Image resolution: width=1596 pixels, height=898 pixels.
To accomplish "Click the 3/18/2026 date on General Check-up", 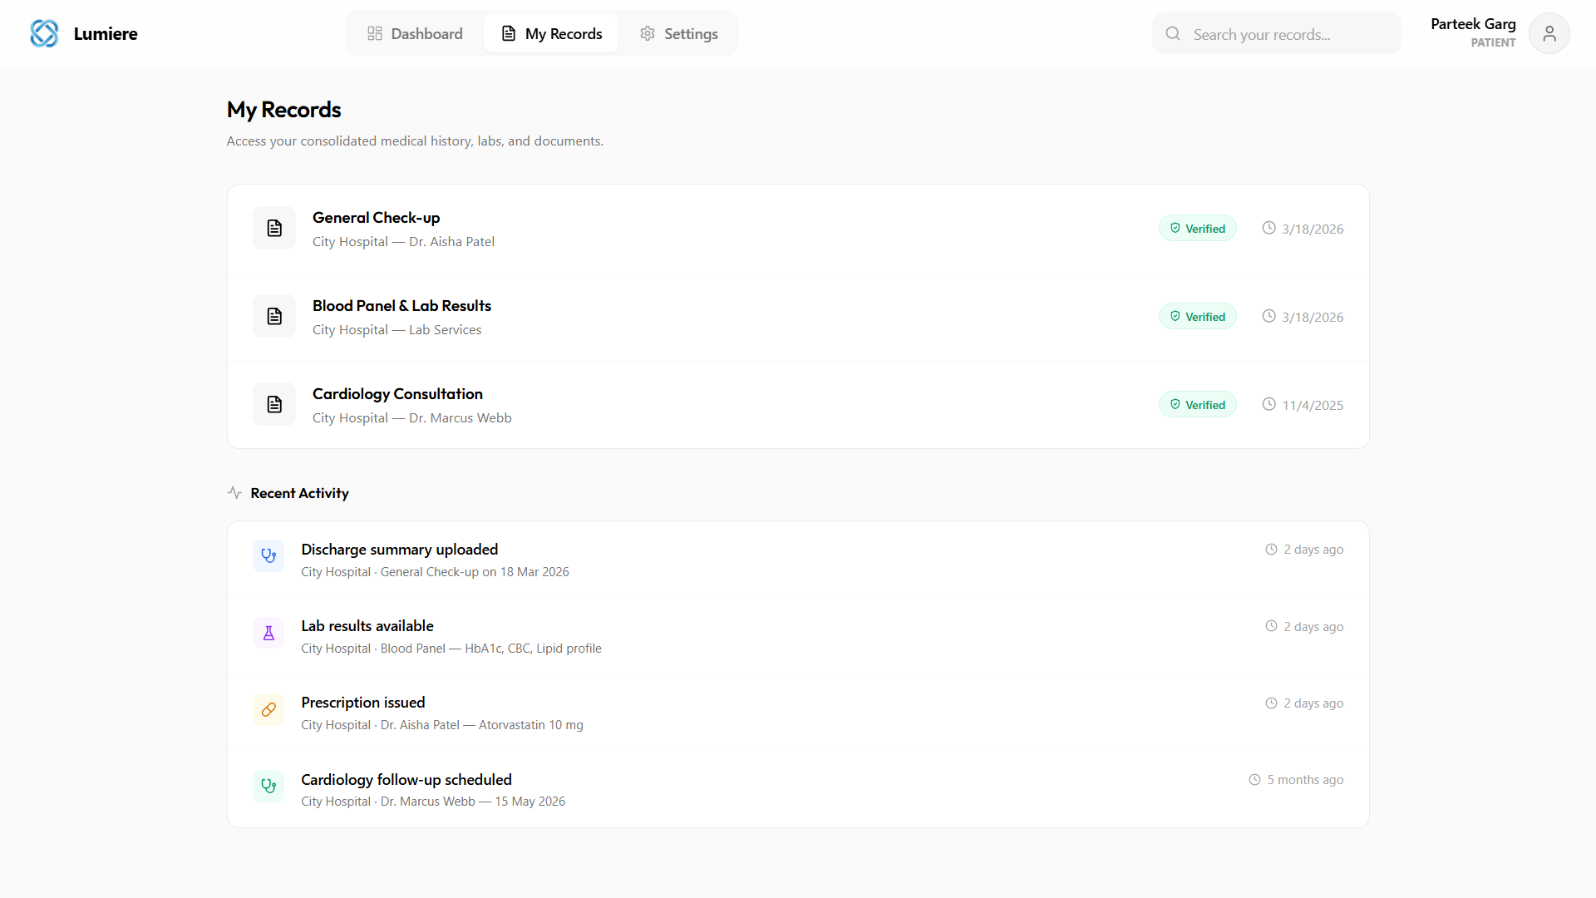I will tap(1313, 229).
